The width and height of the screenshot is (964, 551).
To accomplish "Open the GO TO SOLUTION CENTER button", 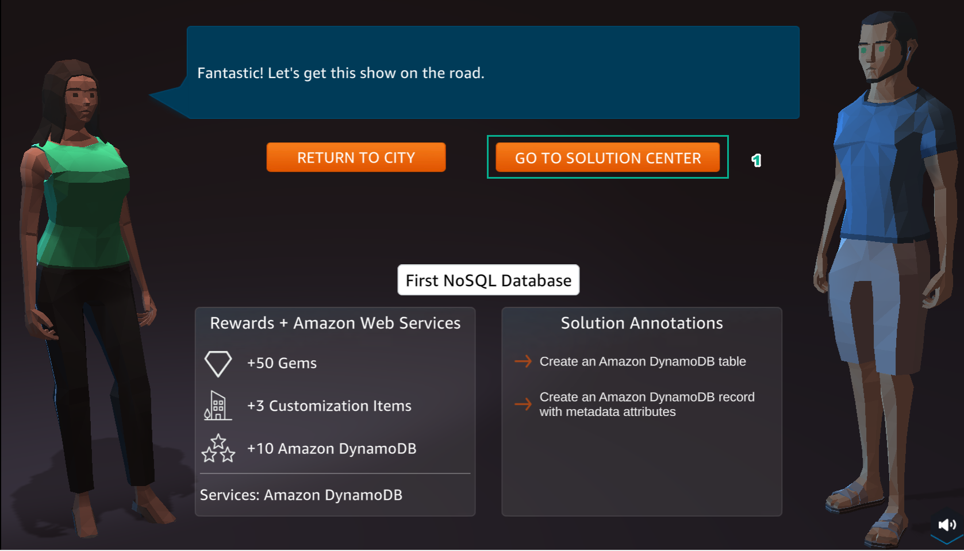I will pos(608,157).
